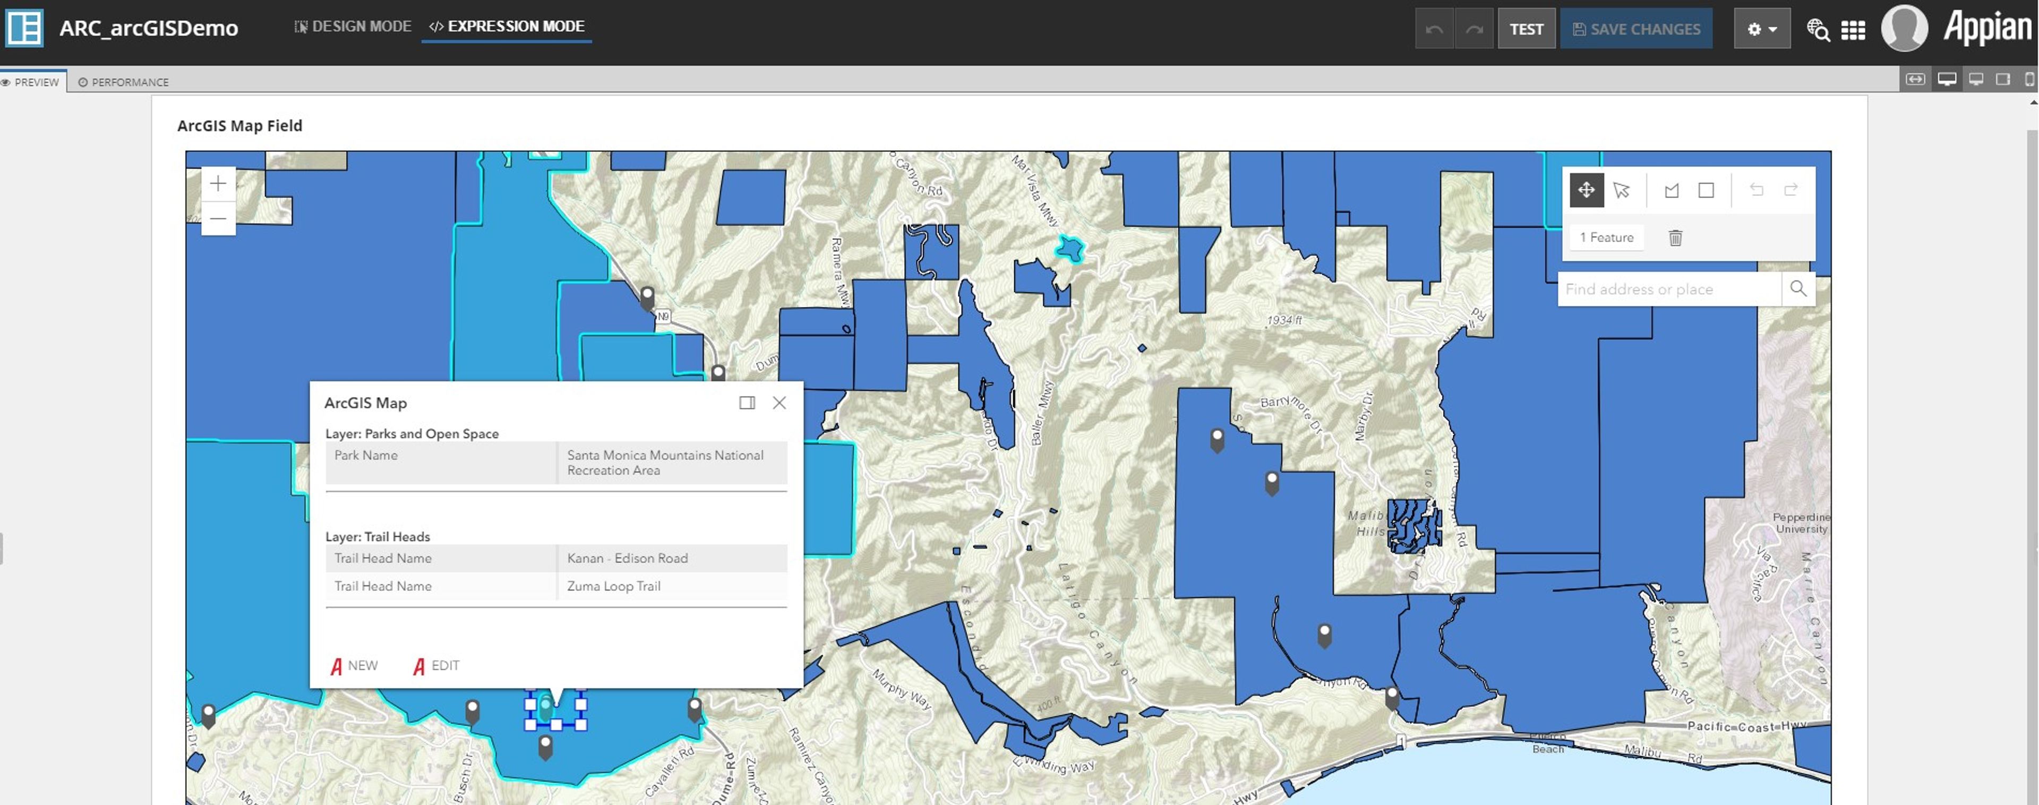Screen dimensions: 2039x805
Task: Click the Save Changes button
Action: pyautogui.click(x=1636, y=29)
